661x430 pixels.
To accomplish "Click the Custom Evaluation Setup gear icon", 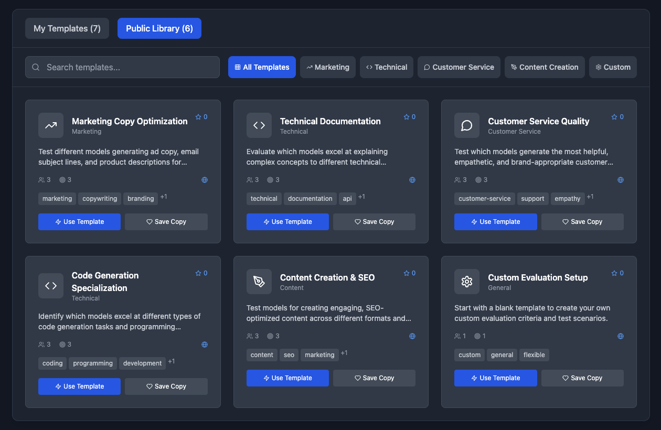I will coord(467,282).
